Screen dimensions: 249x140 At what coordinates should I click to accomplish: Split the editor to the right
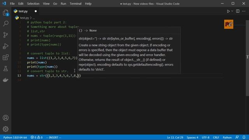pos(238,11)
